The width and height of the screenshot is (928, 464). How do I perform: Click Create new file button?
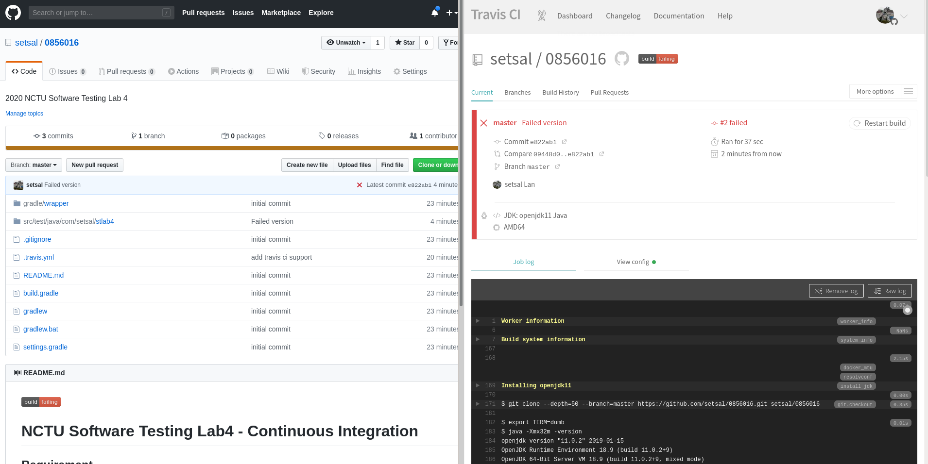click(x=307, y=165)
